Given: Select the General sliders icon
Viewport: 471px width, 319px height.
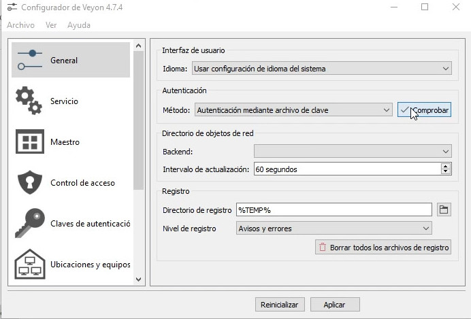Looking at the screenshot, I should coord(29,60).
